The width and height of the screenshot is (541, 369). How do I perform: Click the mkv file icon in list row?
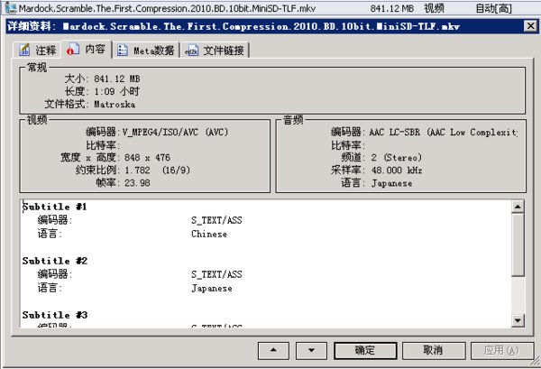click(x=11, y=8)
